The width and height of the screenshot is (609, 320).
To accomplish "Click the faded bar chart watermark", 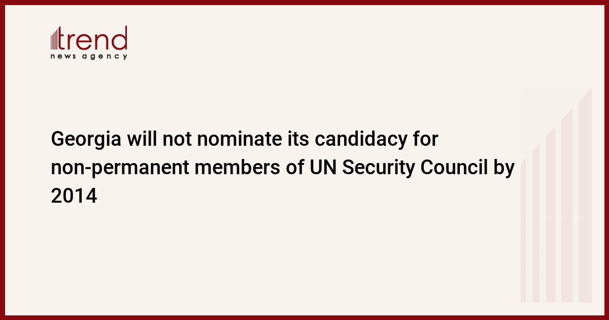I will point(556,203).
